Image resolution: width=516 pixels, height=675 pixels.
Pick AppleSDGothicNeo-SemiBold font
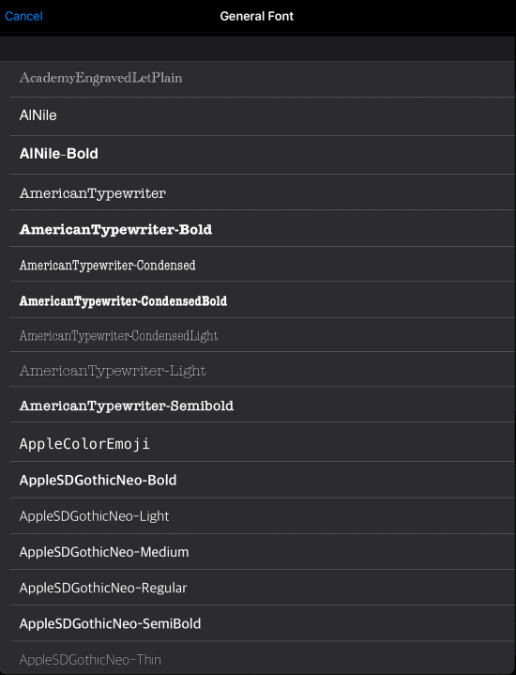coord(258,623)
